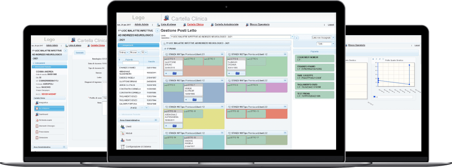Collapse the STANZA 101 room panel

pos(222,54)
